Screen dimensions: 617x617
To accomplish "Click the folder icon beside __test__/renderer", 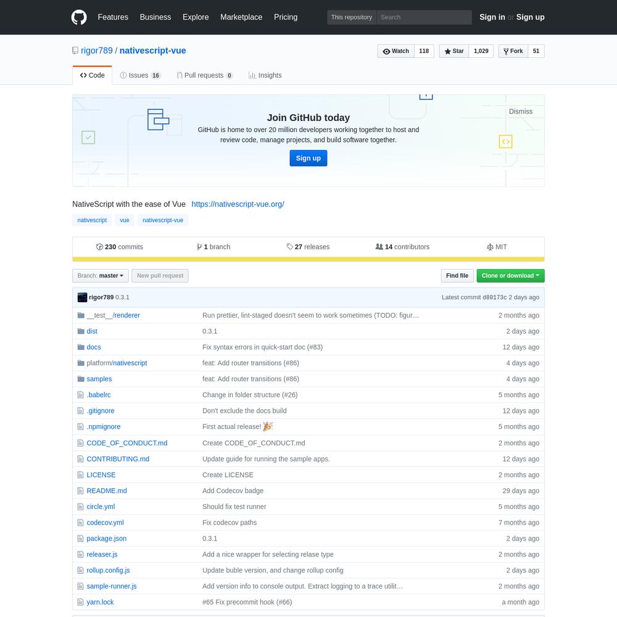I will tap(81, 315).
